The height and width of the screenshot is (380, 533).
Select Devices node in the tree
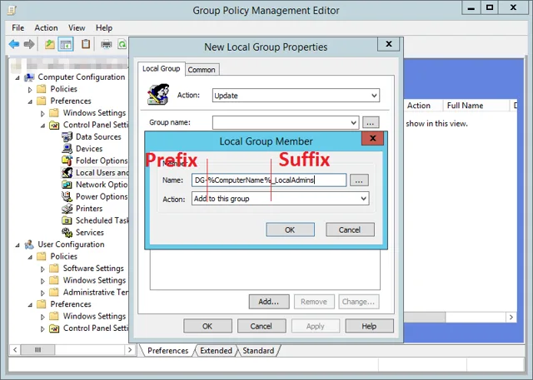pyautogui.click(x=89, y=149)
